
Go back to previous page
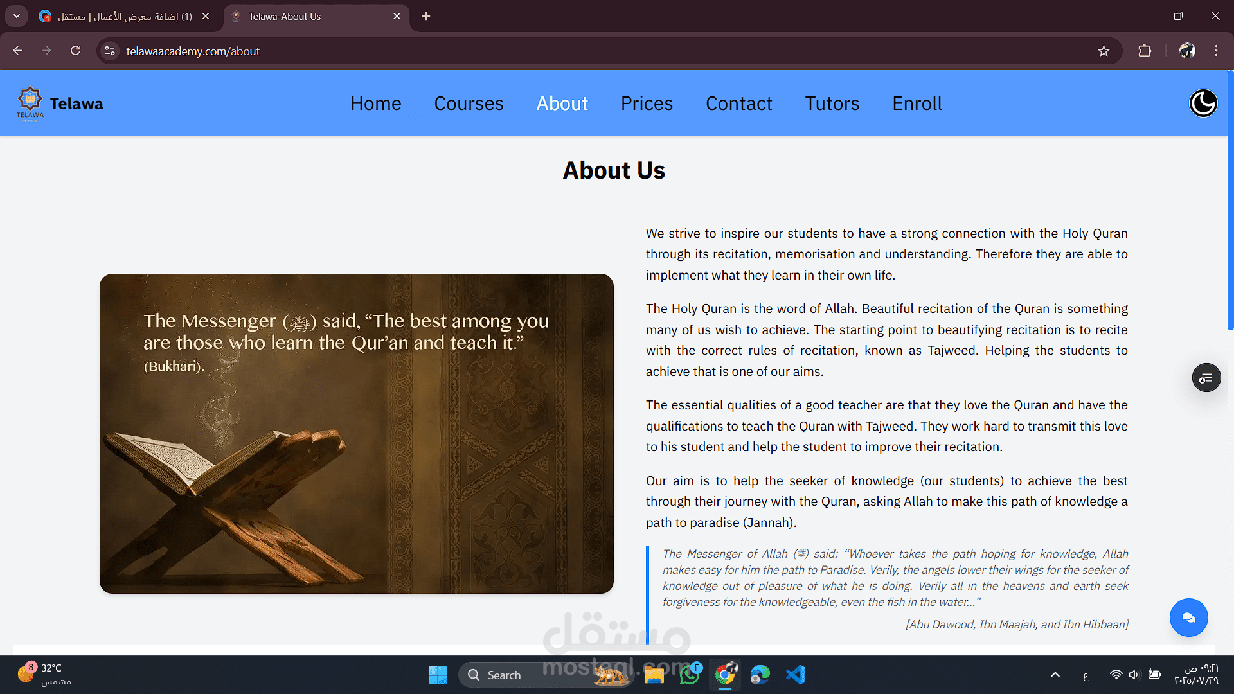(18, 51)
